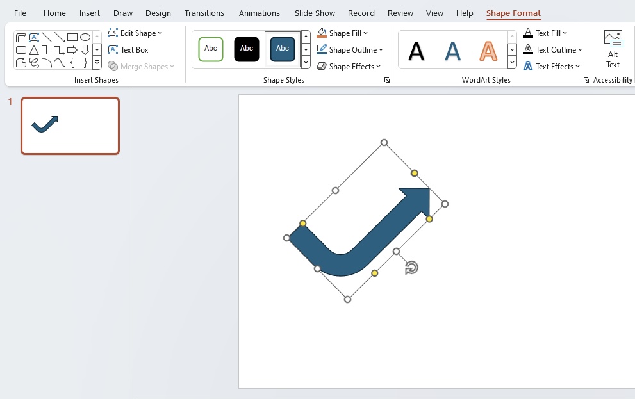Viewport: 635px width, 399px height.
Task: Choose the straight line shape
Action: tap(47, 37)
